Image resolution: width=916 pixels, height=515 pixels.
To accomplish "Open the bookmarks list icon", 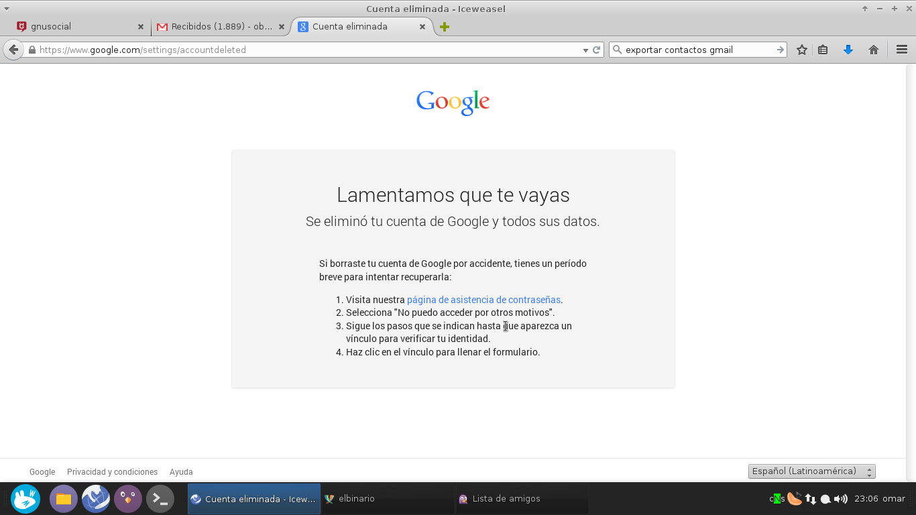I will [823, 50].
